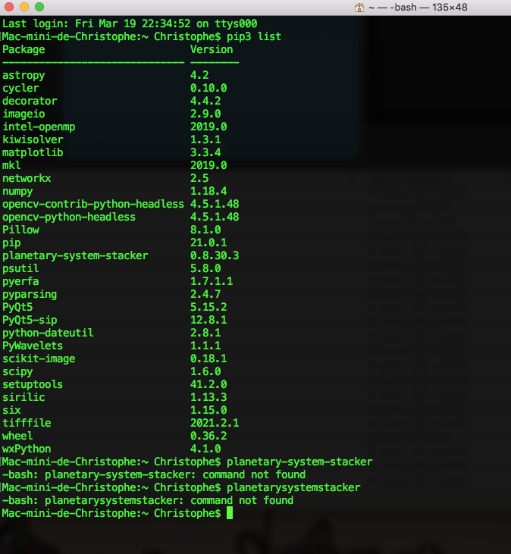Click the 'PyQt5-sip' package name
This screenshot has height=554, width=511.
pyautogui.click(x=30, y=320)
